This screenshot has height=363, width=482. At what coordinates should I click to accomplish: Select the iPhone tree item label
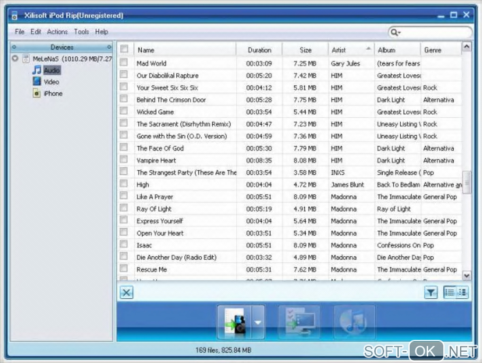53,94
